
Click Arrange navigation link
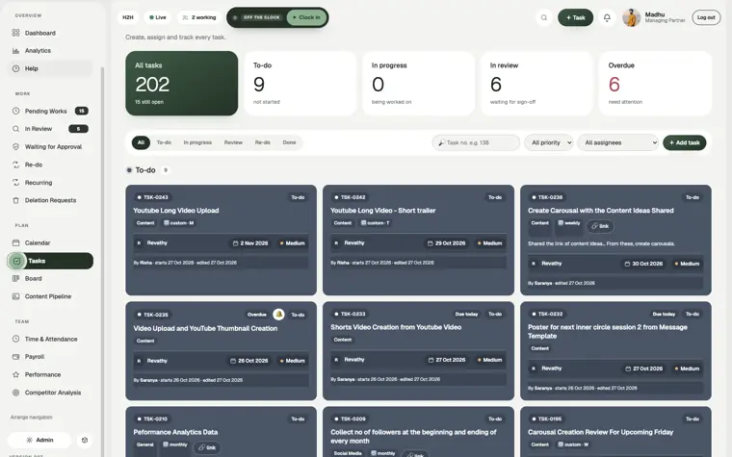click(x=31, y=418)
